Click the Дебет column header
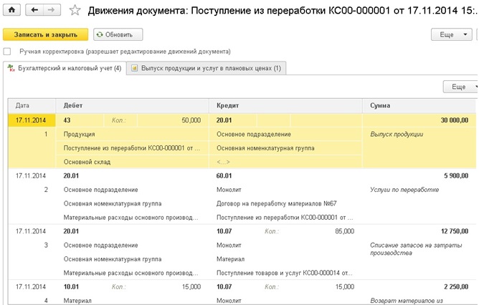The image size is (479, 305). pos(132,105)
